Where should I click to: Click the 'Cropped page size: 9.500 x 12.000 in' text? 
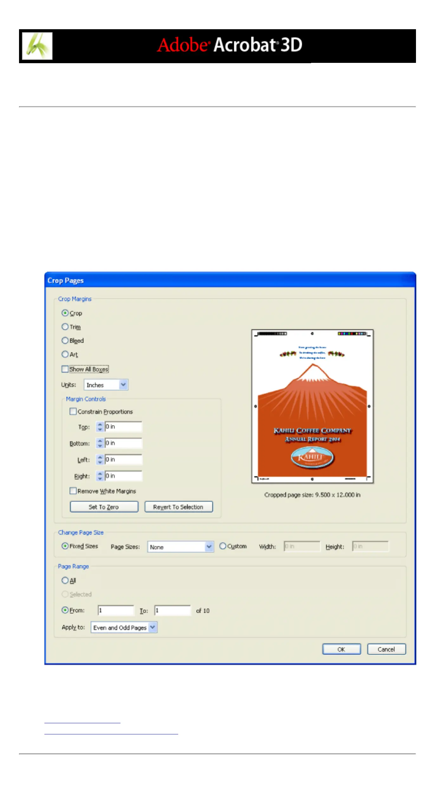tap(312, 495)
